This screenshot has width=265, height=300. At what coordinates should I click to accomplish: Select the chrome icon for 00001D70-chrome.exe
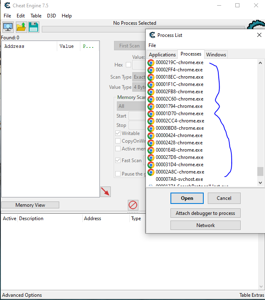(x=151, y=114)
